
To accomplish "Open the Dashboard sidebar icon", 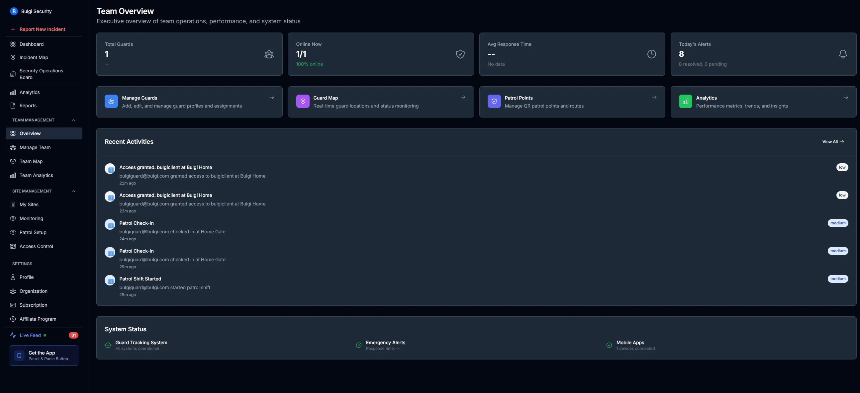I will click(x=13, y=44).
